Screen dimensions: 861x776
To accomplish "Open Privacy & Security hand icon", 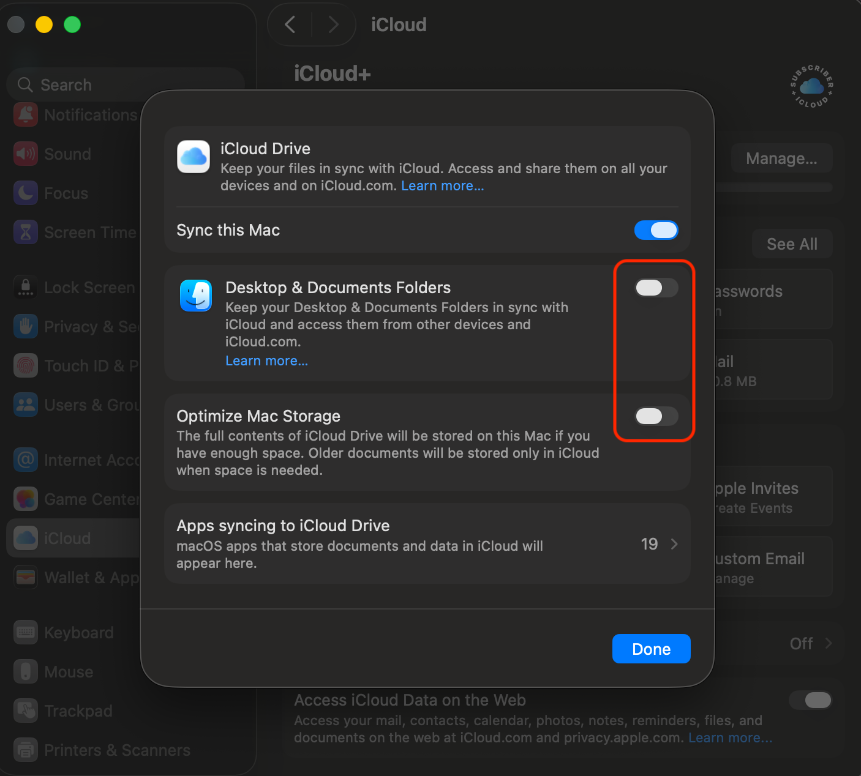I will [x=26, y=327].
